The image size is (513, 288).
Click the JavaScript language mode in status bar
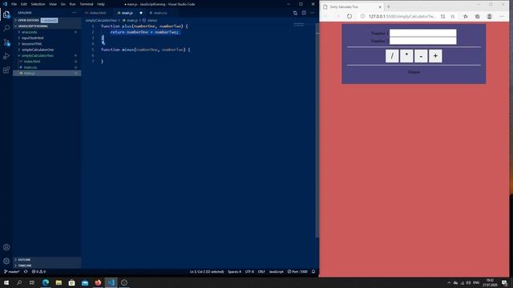tap(276, 272)
